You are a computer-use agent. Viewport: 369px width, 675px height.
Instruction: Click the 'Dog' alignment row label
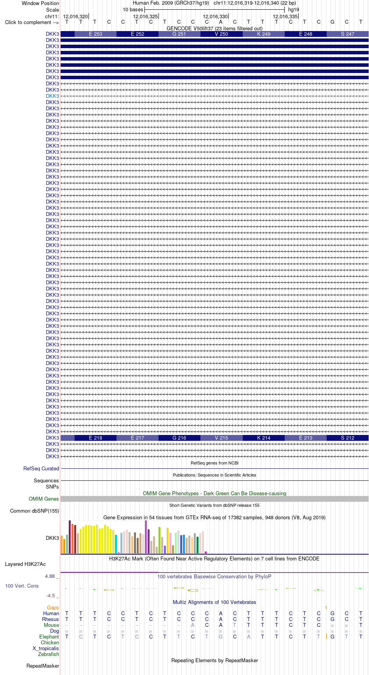pos(54,631)
